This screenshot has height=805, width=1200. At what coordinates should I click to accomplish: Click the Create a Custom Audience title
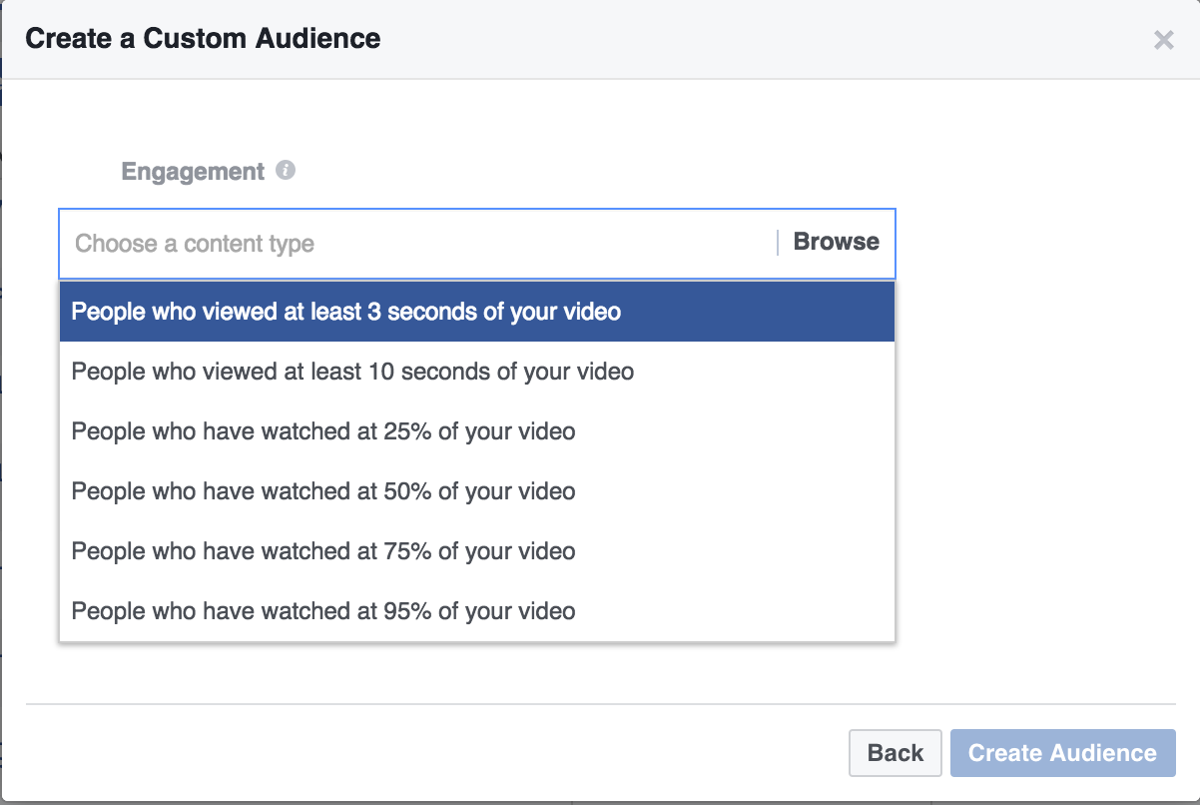pos(202,38)
